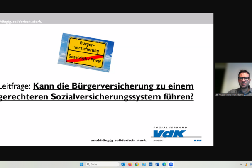Open Google Chrome from the taskbar
The image size is (252, 168).
[137, 164]
